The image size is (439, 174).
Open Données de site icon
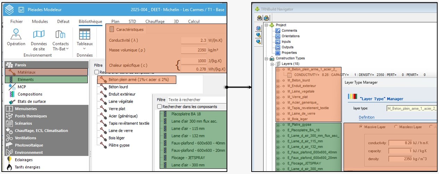(x=39, y=38)
